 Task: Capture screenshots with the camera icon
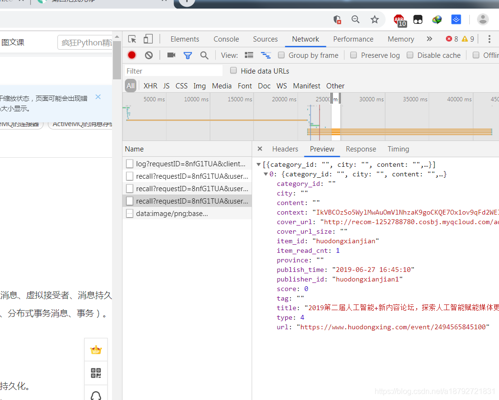pos(171,55)
